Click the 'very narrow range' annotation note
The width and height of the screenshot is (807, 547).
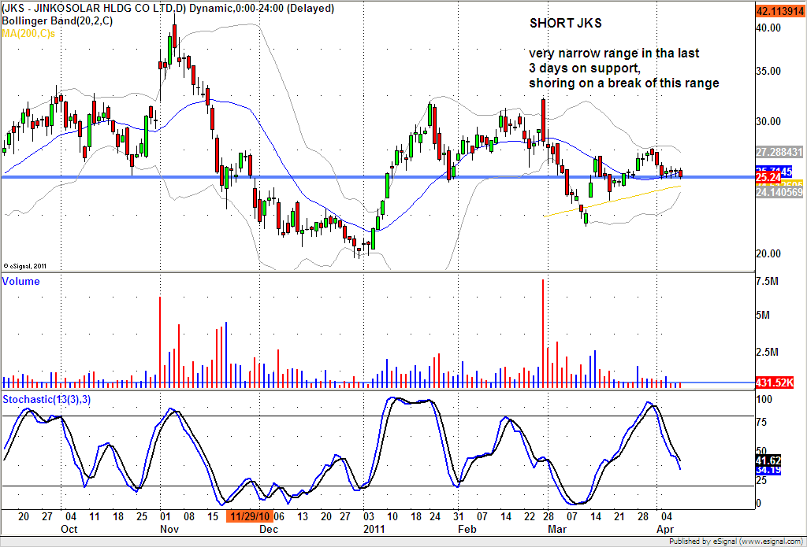click(624, 68)
